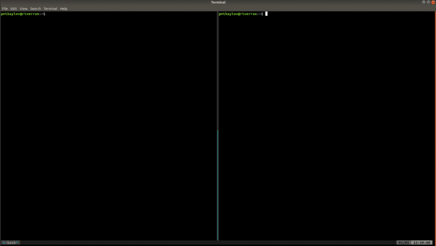436x246 pixels.
Task: Minimize the Terminal window
Action: (x=424, y=2)
